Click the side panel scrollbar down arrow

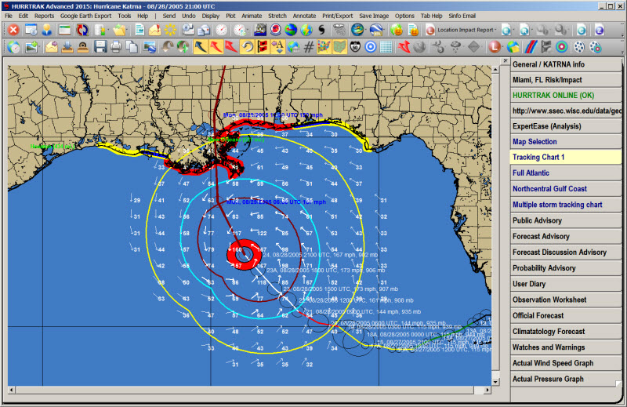tap(619, 384)
